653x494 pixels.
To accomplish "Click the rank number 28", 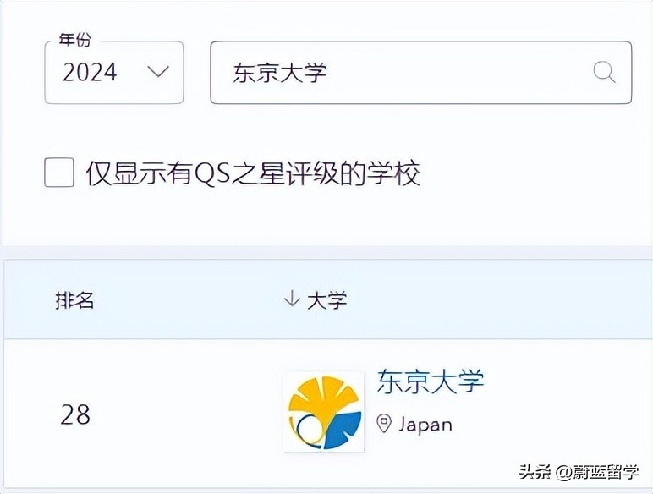I will pos(75,414).
